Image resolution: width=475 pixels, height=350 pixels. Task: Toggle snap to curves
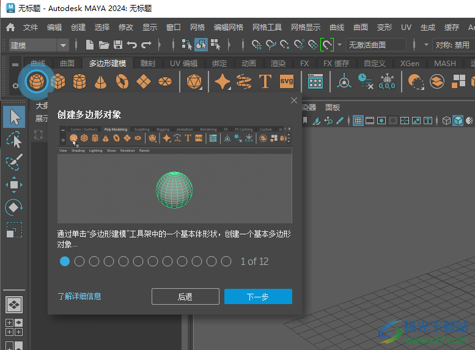pos(271,45)
